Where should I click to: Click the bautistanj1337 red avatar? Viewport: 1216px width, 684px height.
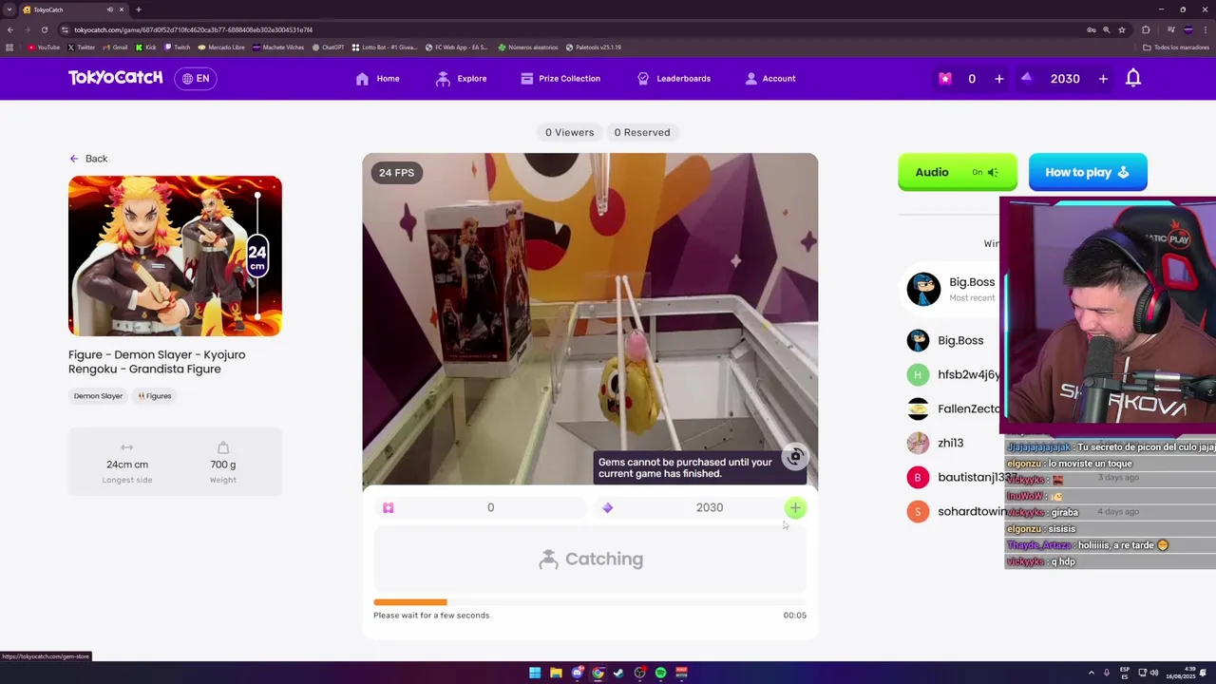point(918,477)
